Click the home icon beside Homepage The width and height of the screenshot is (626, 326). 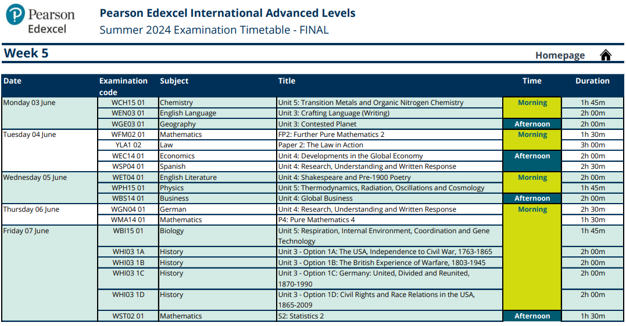(x=606, y=55)
